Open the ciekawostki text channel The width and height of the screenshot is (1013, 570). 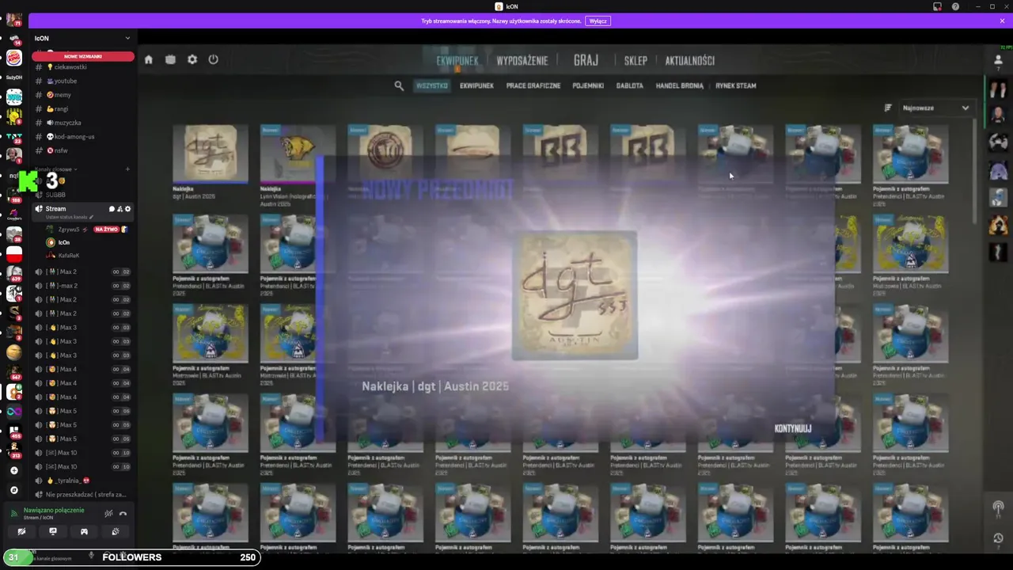click(83, 67)
